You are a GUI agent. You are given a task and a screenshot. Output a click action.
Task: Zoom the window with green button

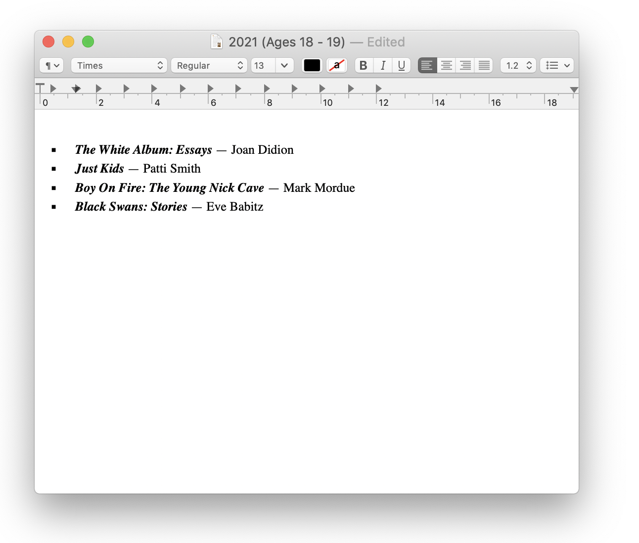(88, 42)
